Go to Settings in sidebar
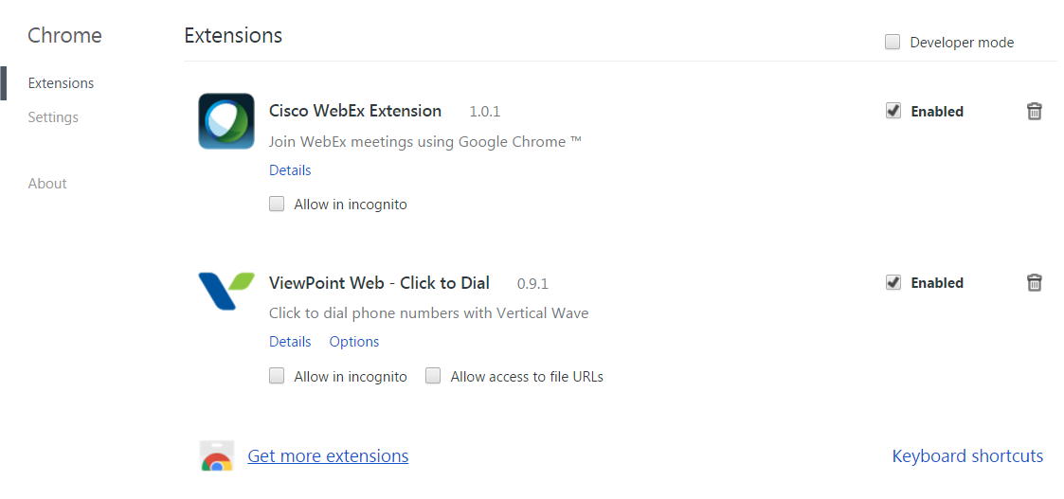Screen dimensions: 1064x499 coord(53,117)
